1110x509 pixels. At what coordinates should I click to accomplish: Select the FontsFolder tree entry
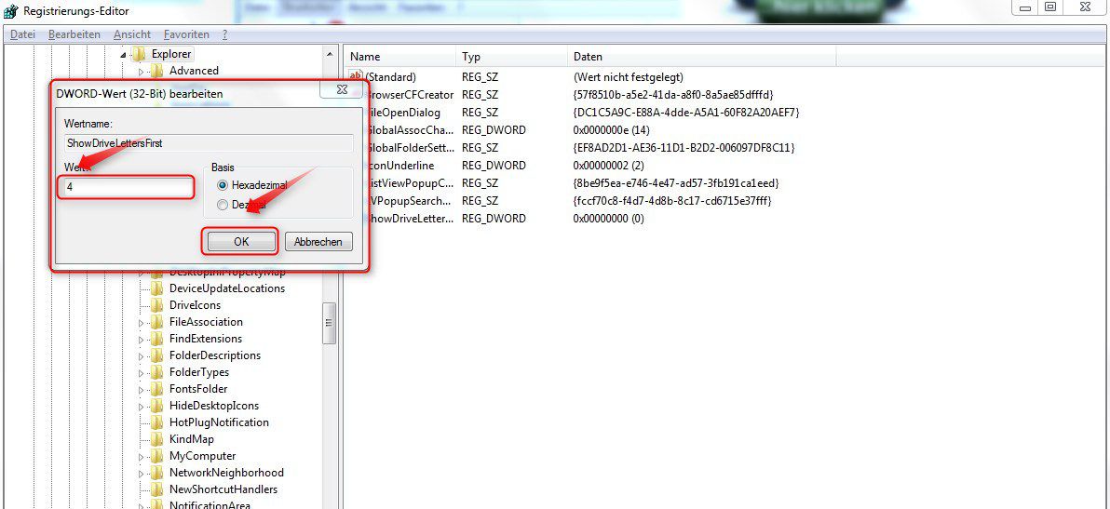(198, 389)
